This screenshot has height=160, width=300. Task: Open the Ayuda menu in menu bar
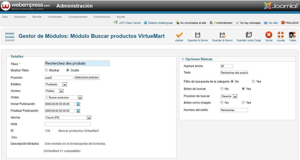tap(121, 17)
